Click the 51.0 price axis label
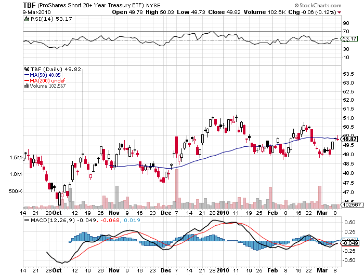 click(348, 118)
